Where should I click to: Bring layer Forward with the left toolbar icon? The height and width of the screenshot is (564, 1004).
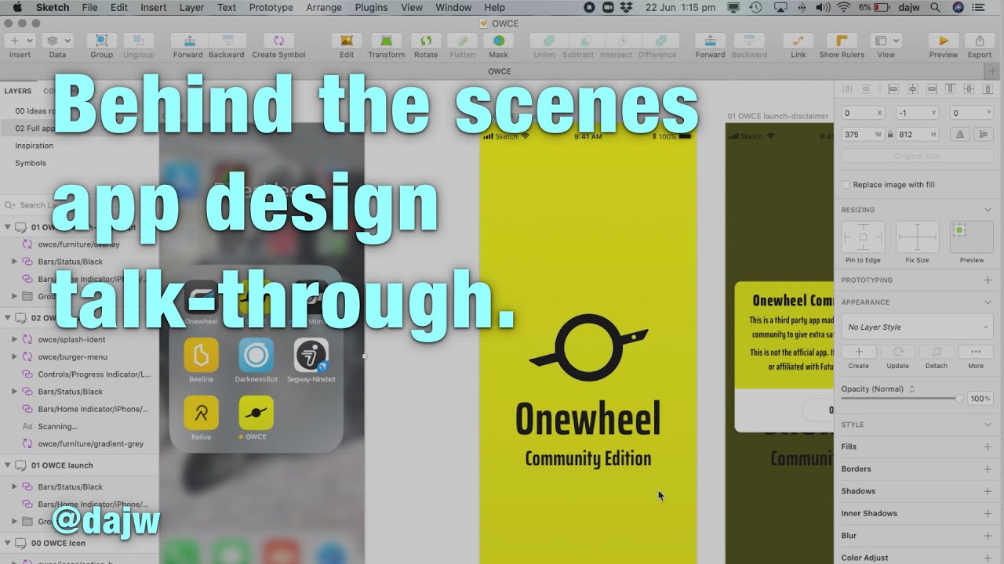click(x=188, y=41)
